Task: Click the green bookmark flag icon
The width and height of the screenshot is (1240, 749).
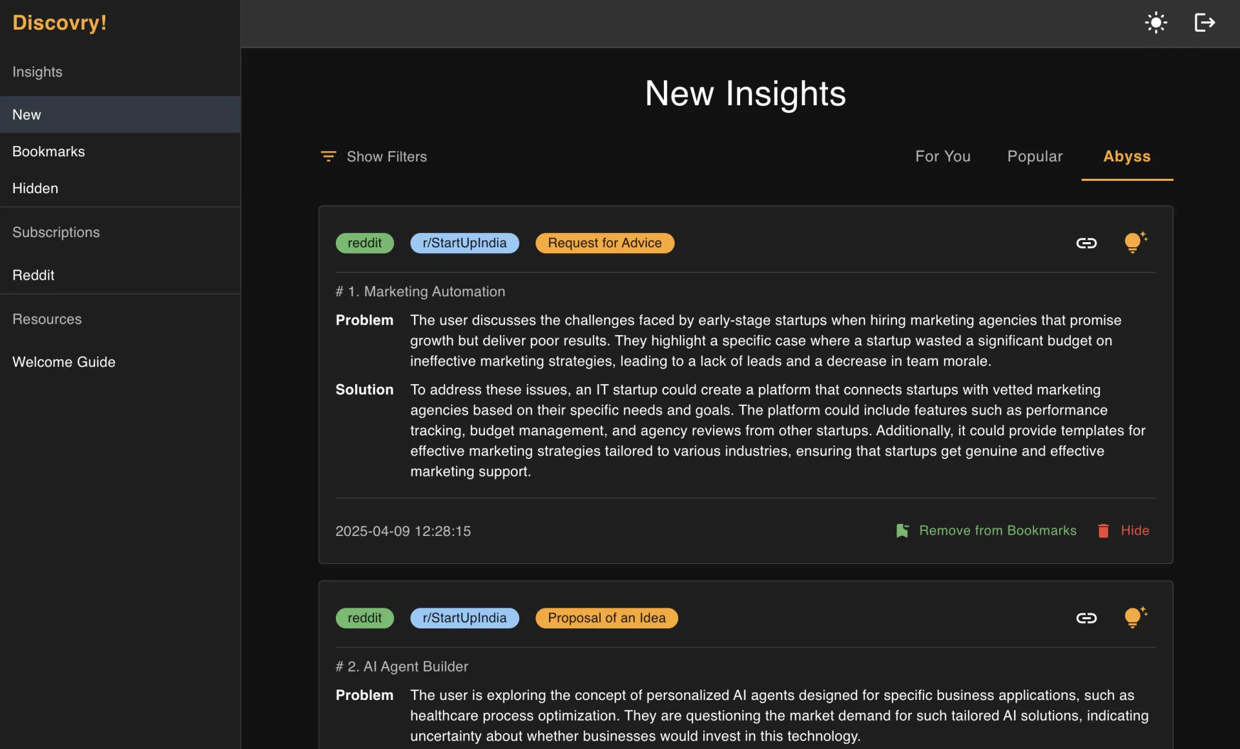Action: click(902, 531)
